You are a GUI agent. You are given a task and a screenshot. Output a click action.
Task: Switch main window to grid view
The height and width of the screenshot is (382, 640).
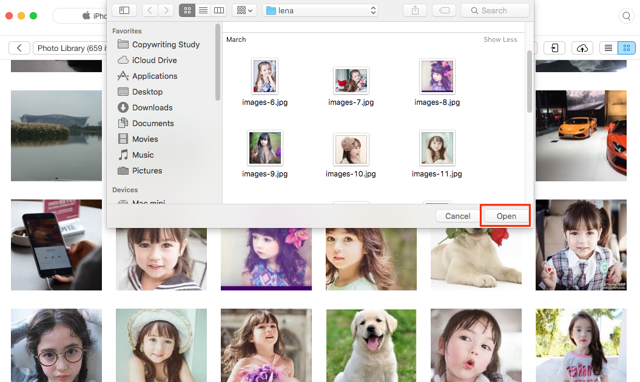[x=627, y=48]
